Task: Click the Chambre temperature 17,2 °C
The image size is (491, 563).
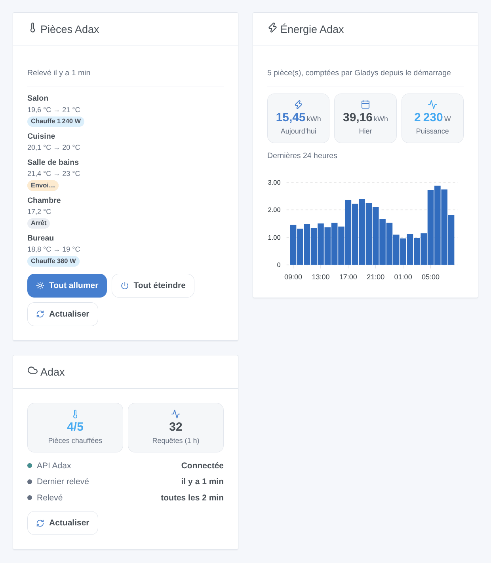Action: point(39,212)
